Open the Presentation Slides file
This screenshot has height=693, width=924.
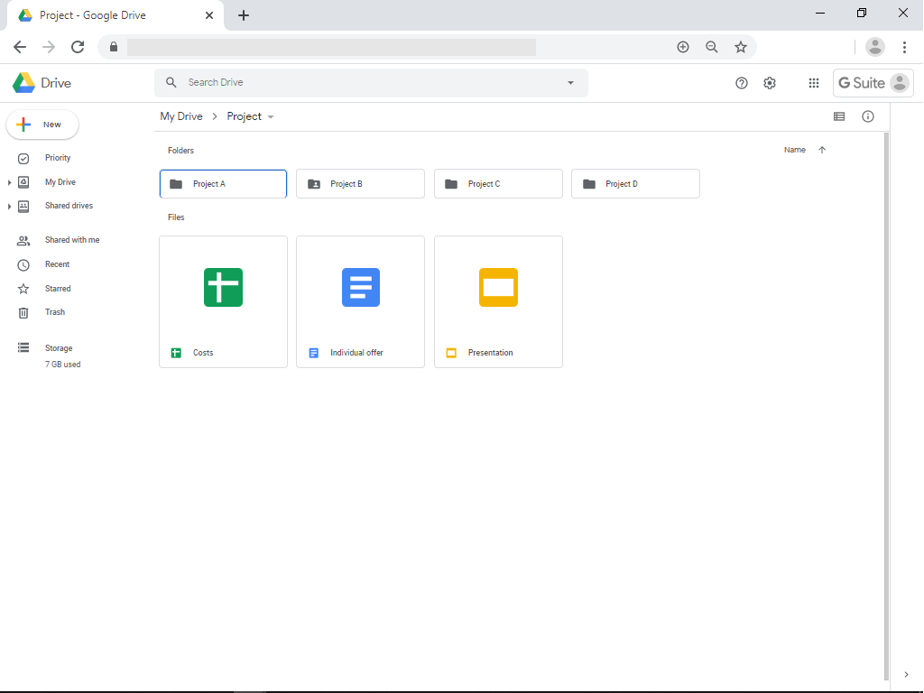click(498, 287)
